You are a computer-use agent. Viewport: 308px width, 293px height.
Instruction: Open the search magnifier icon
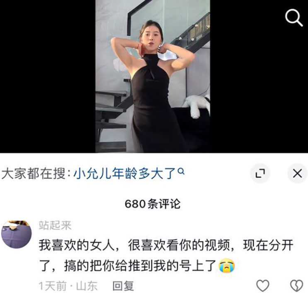pos(293,17)
